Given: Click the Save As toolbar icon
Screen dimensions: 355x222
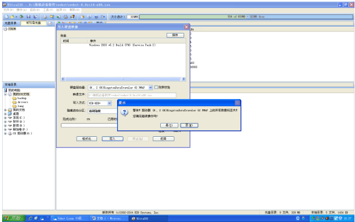Looking at the screenshot, I should (35, 17).
